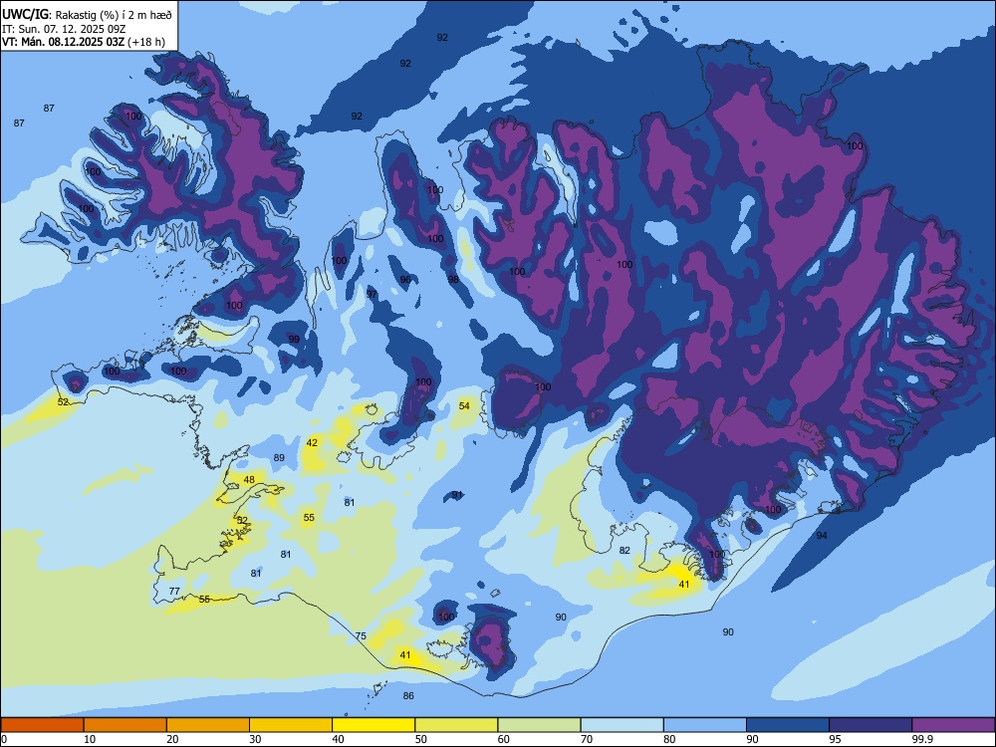The width and height of the screenshot is (996, 747).
Task: Click the purple 99.9+ legend swatch
Action: (x=953, y=725)
